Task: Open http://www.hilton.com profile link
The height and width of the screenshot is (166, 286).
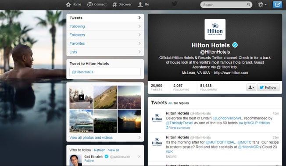Action: (x=231, y=73)
